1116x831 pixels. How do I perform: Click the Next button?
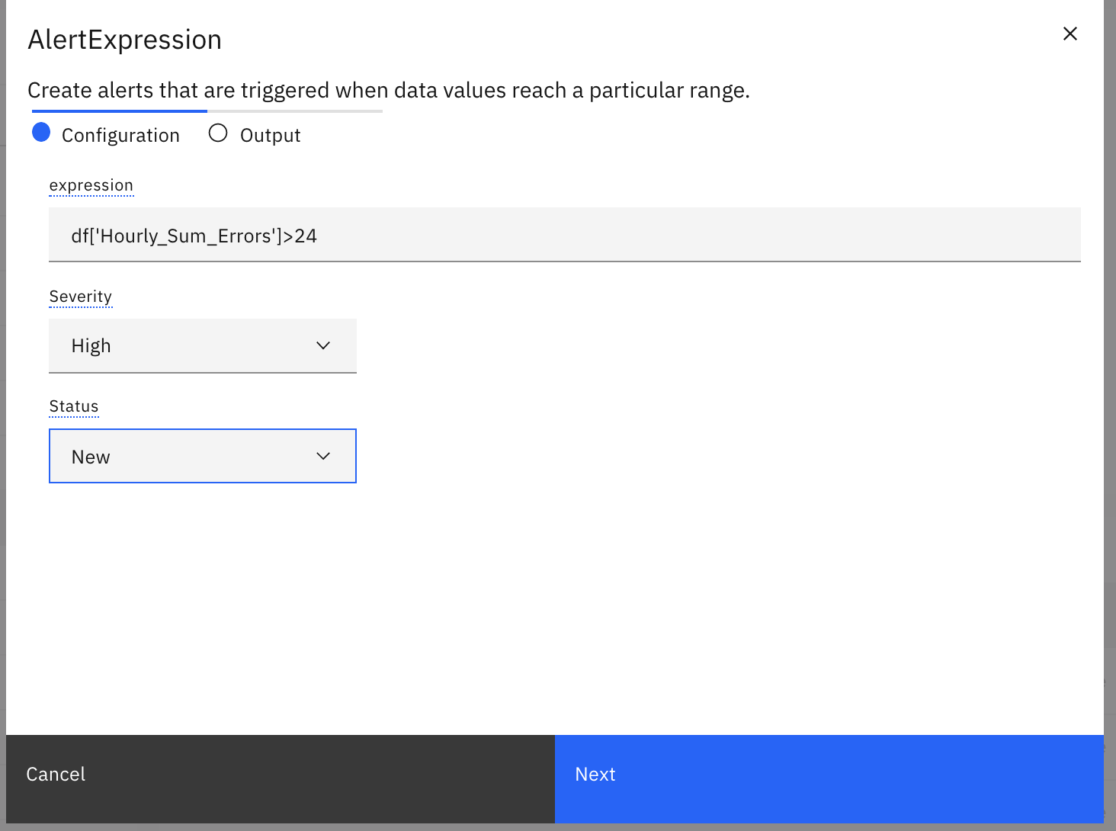tap(829, 778)
